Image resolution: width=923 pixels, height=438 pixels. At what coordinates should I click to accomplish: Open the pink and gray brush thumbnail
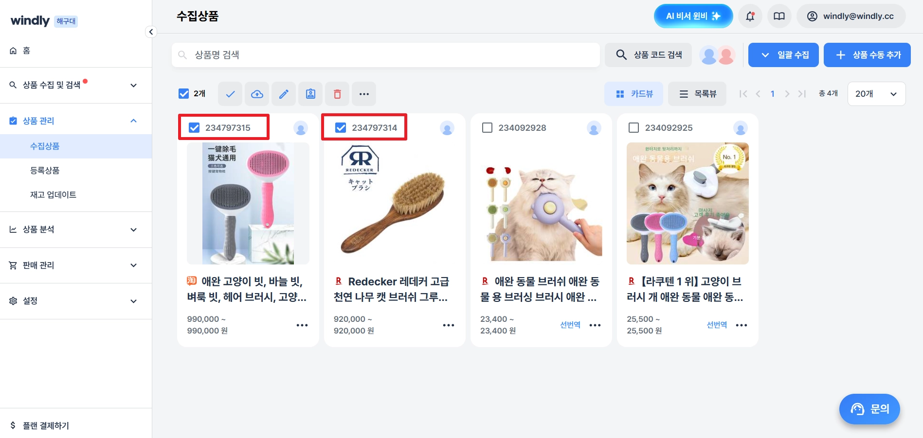pos(248,203)
